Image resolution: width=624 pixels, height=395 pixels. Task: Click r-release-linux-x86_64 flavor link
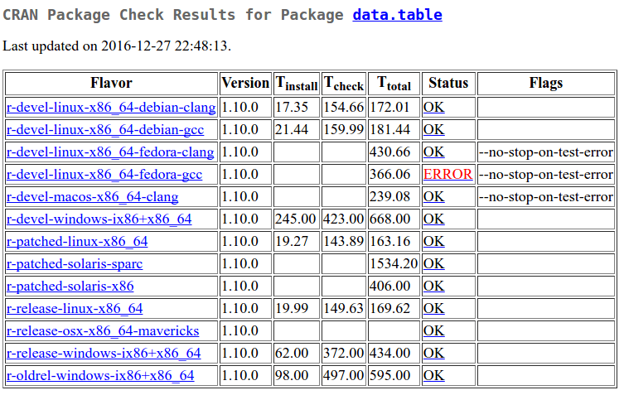75,309
